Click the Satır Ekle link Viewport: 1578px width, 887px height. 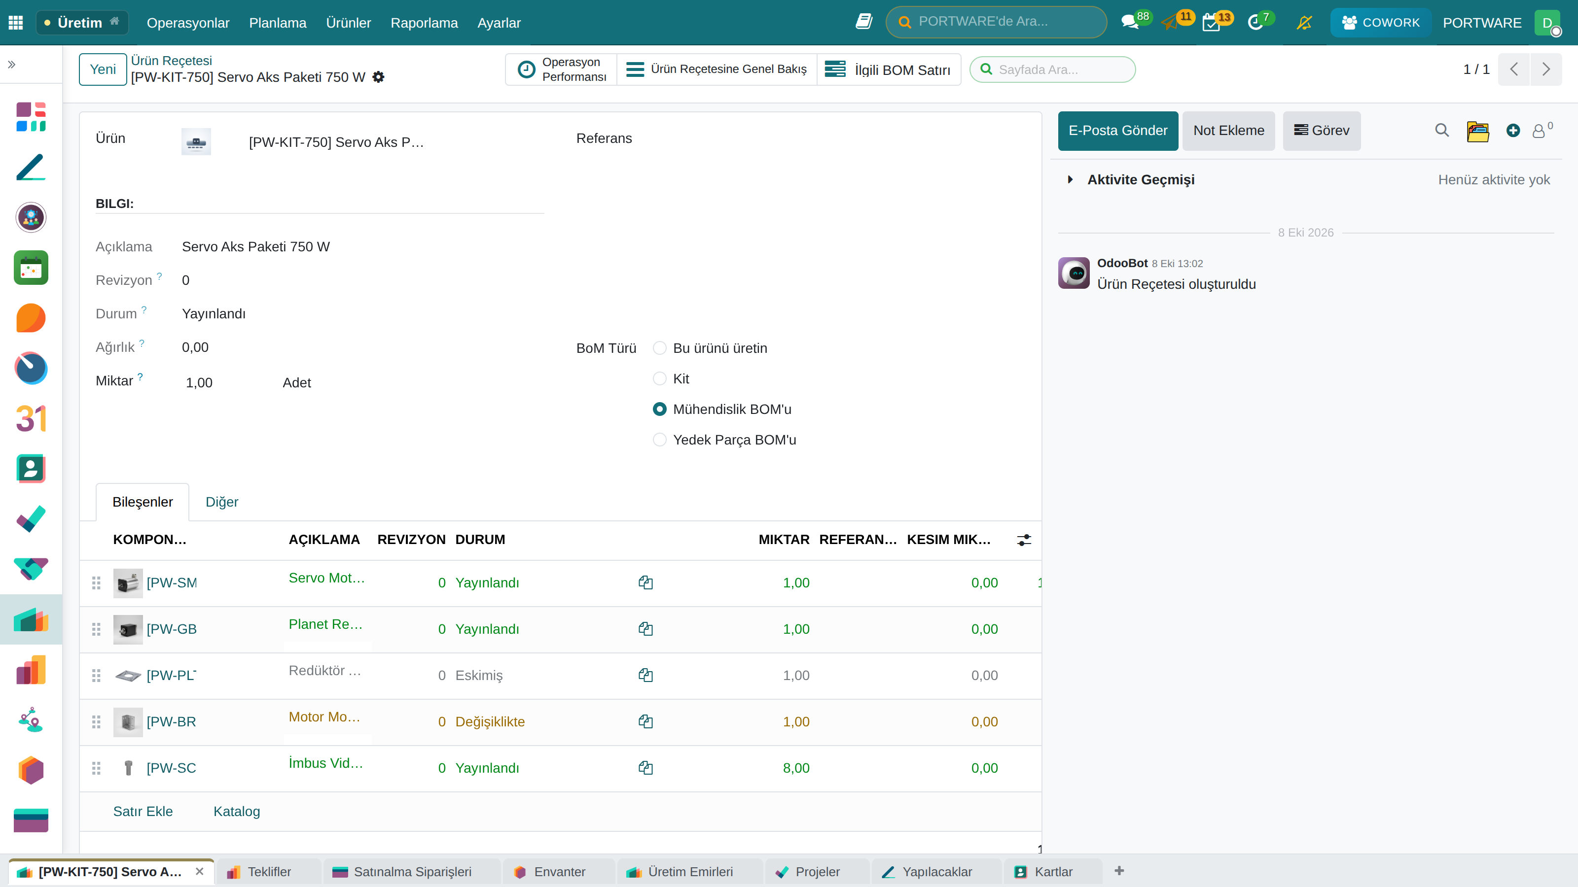click(143, 811)
